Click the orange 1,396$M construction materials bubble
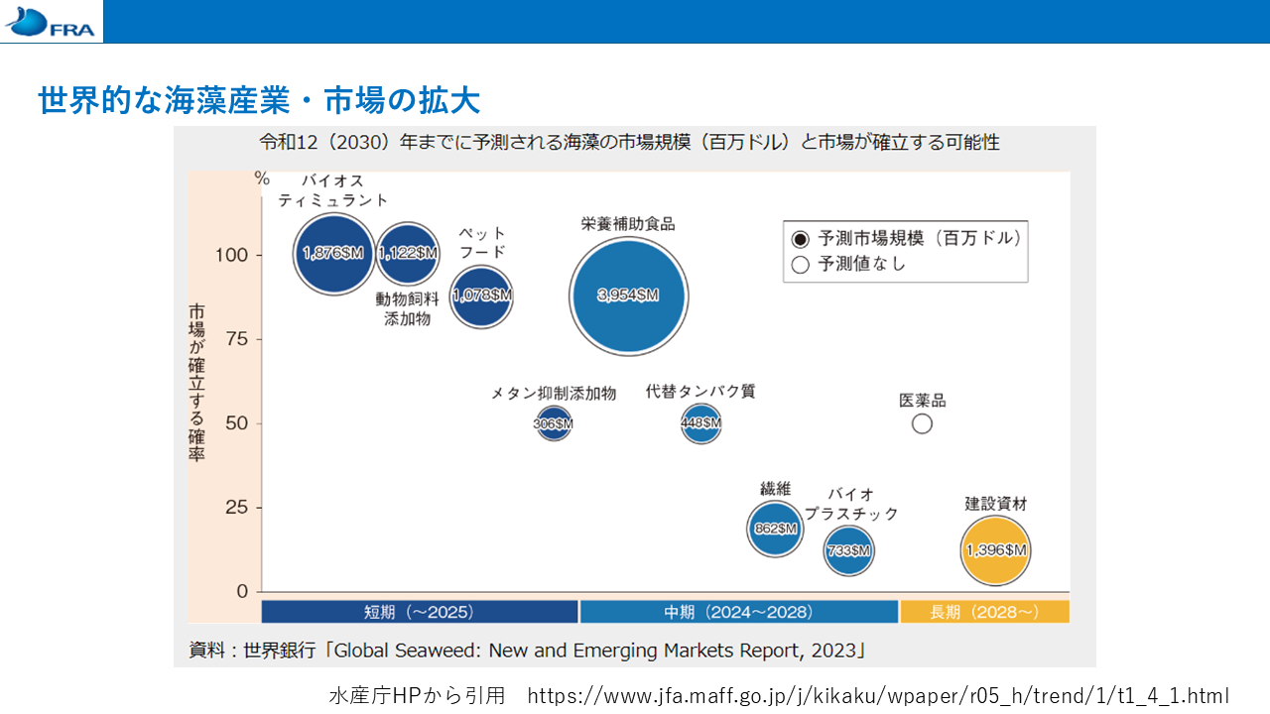This screenshot has height=714, width=1270. pos(996,550)
